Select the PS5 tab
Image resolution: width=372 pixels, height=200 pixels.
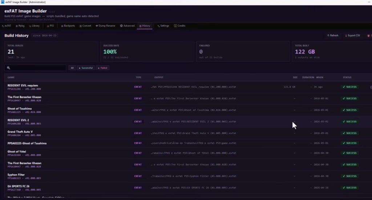pyautogui.click(x=50, y=26)
